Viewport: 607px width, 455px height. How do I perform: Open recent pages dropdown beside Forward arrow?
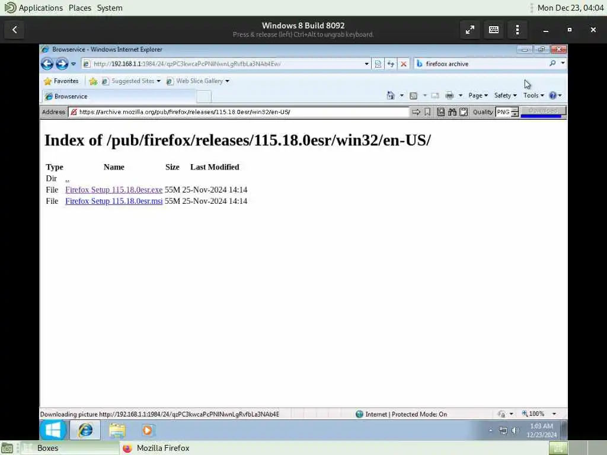click(74, 64)
